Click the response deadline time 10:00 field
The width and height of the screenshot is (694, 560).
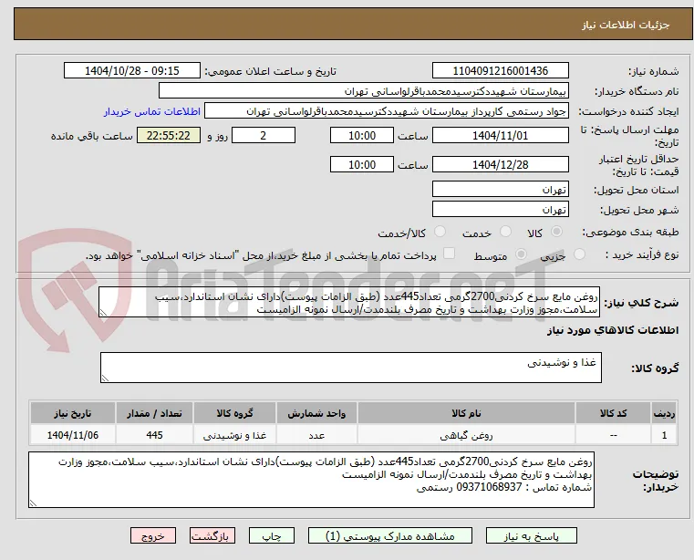click(362, 135)
